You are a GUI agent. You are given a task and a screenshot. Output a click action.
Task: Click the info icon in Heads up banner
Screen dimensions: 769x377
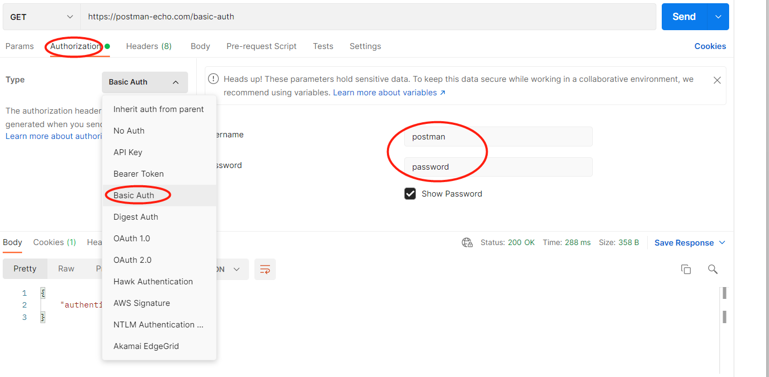pos(214,79)
